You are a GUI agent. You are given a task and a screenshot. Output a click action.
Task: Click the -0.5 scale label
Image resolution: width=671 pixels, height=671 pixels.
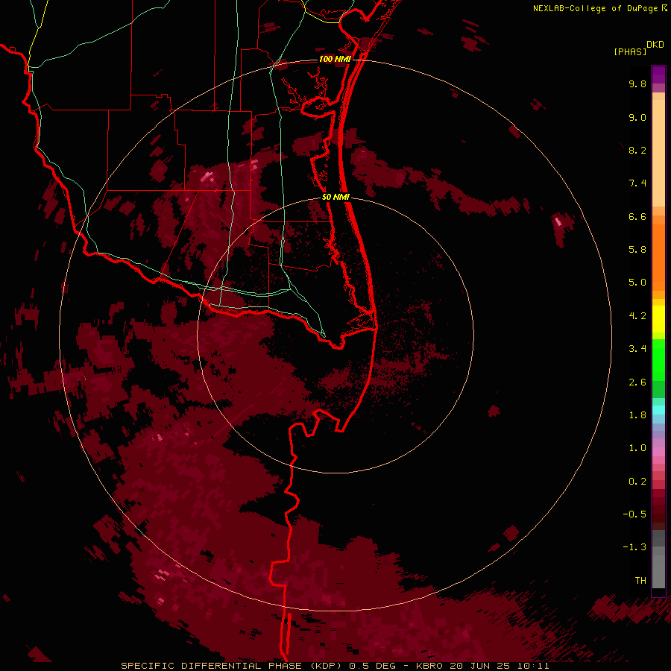pos(634,514)
